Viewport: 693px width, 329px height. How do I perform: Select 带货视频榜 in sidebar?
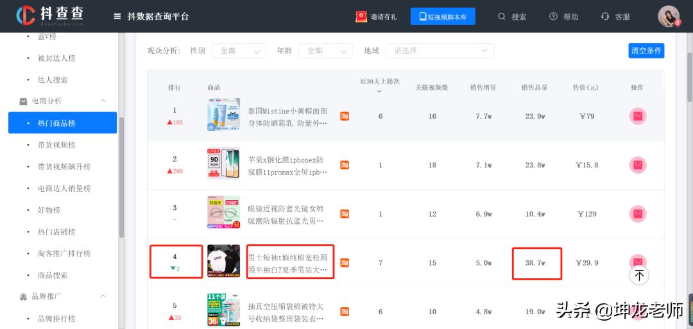(56, 145)
